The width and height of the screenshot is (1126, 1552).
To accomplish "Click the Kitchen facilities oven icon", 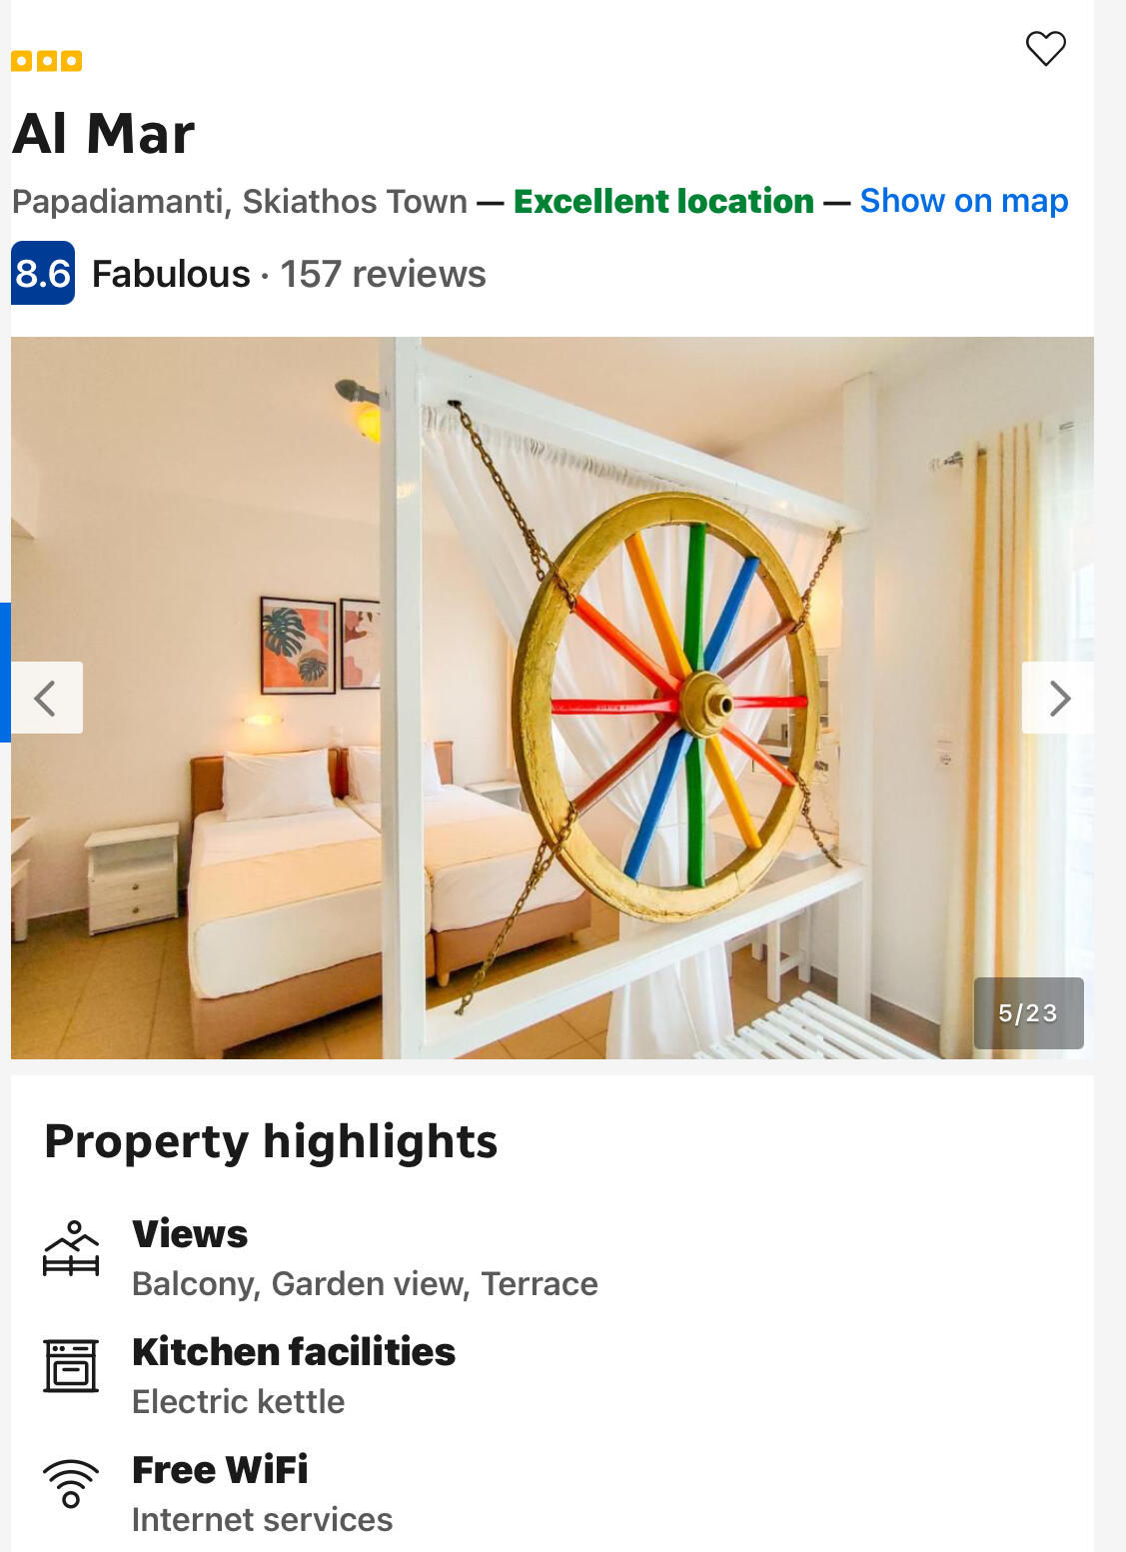I will pos(71,1365).
